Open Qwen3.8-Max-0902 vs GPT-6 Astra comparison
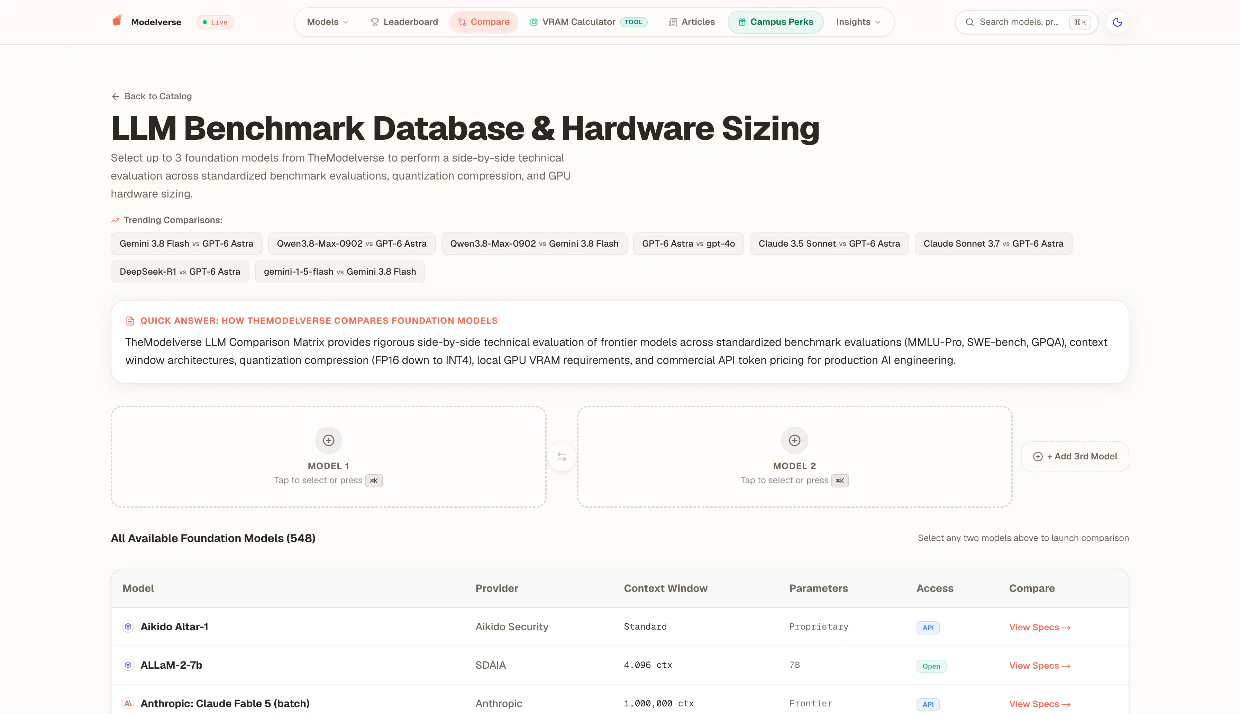Screen dimensions: 1240x714 352,244
